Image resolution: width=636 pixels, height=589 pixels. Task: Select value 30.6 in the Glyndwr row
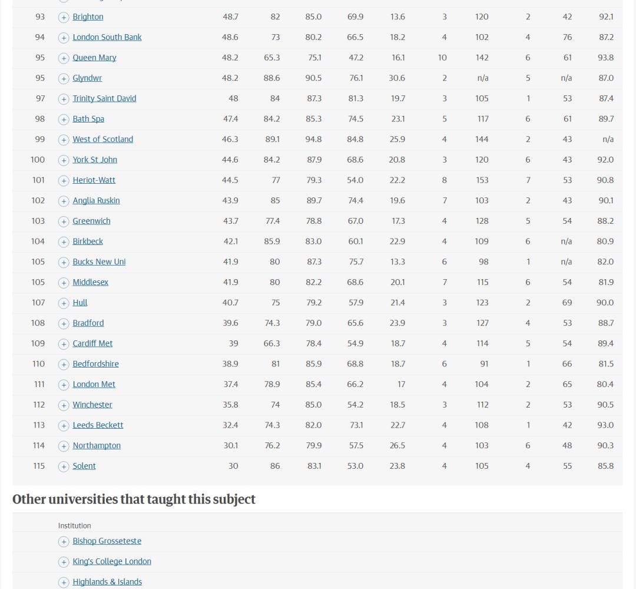click(397, 78)
